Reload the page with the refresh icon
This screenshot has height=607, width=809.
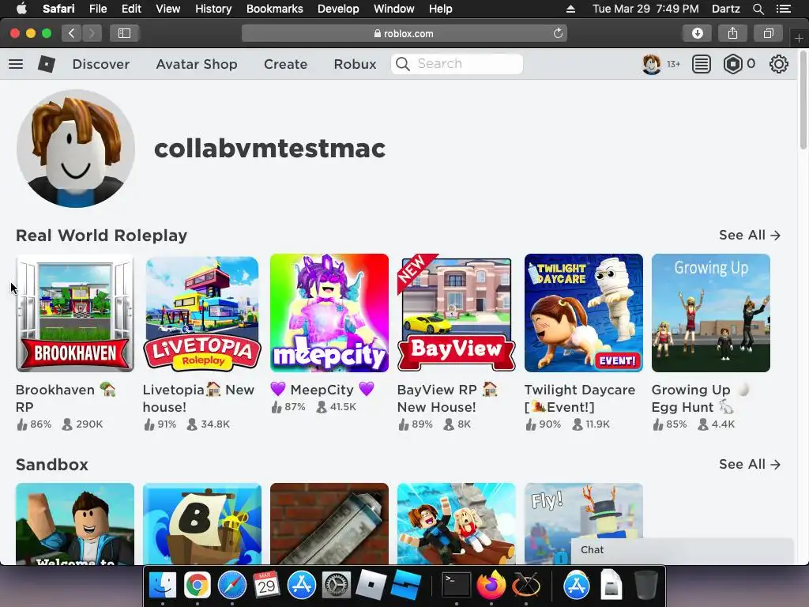click(x=558, y=33)
